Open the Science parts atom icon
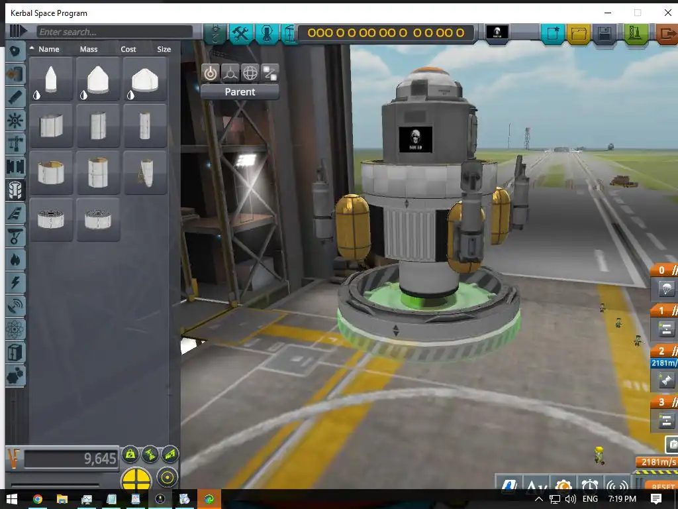 point(16,329)
